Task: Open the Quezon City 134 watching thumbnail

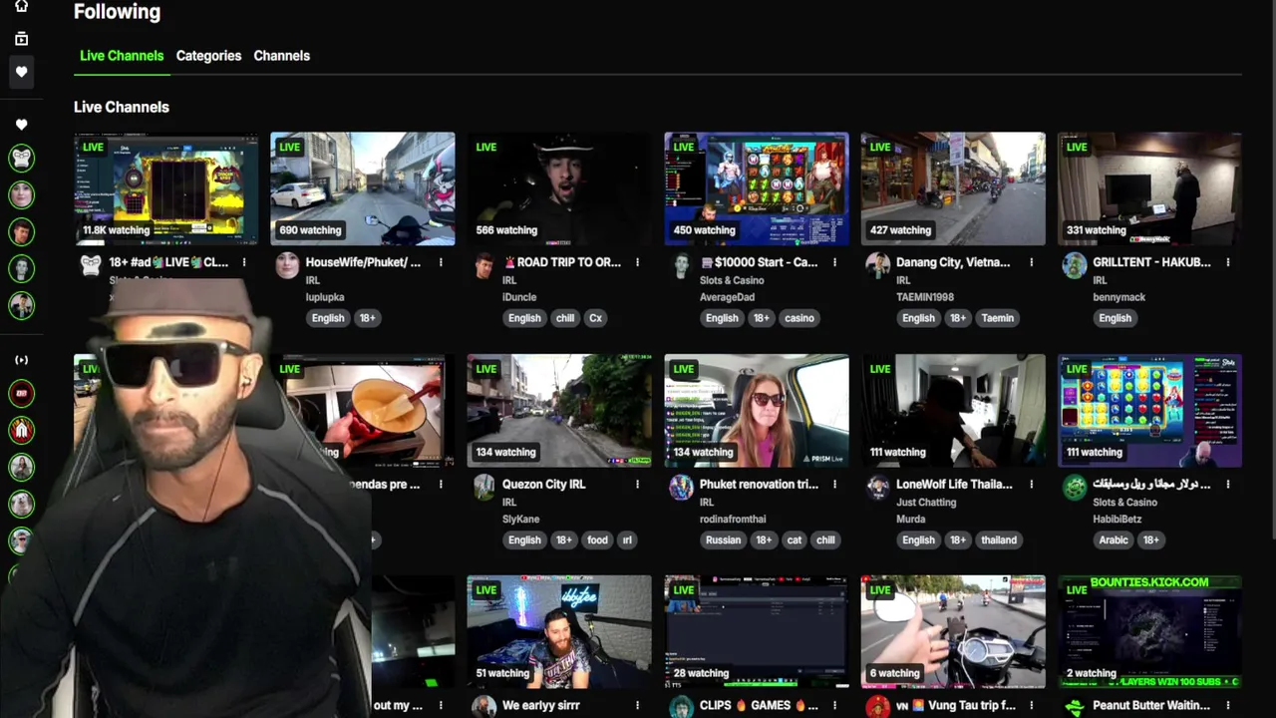Action: click(x=559, y=410)
